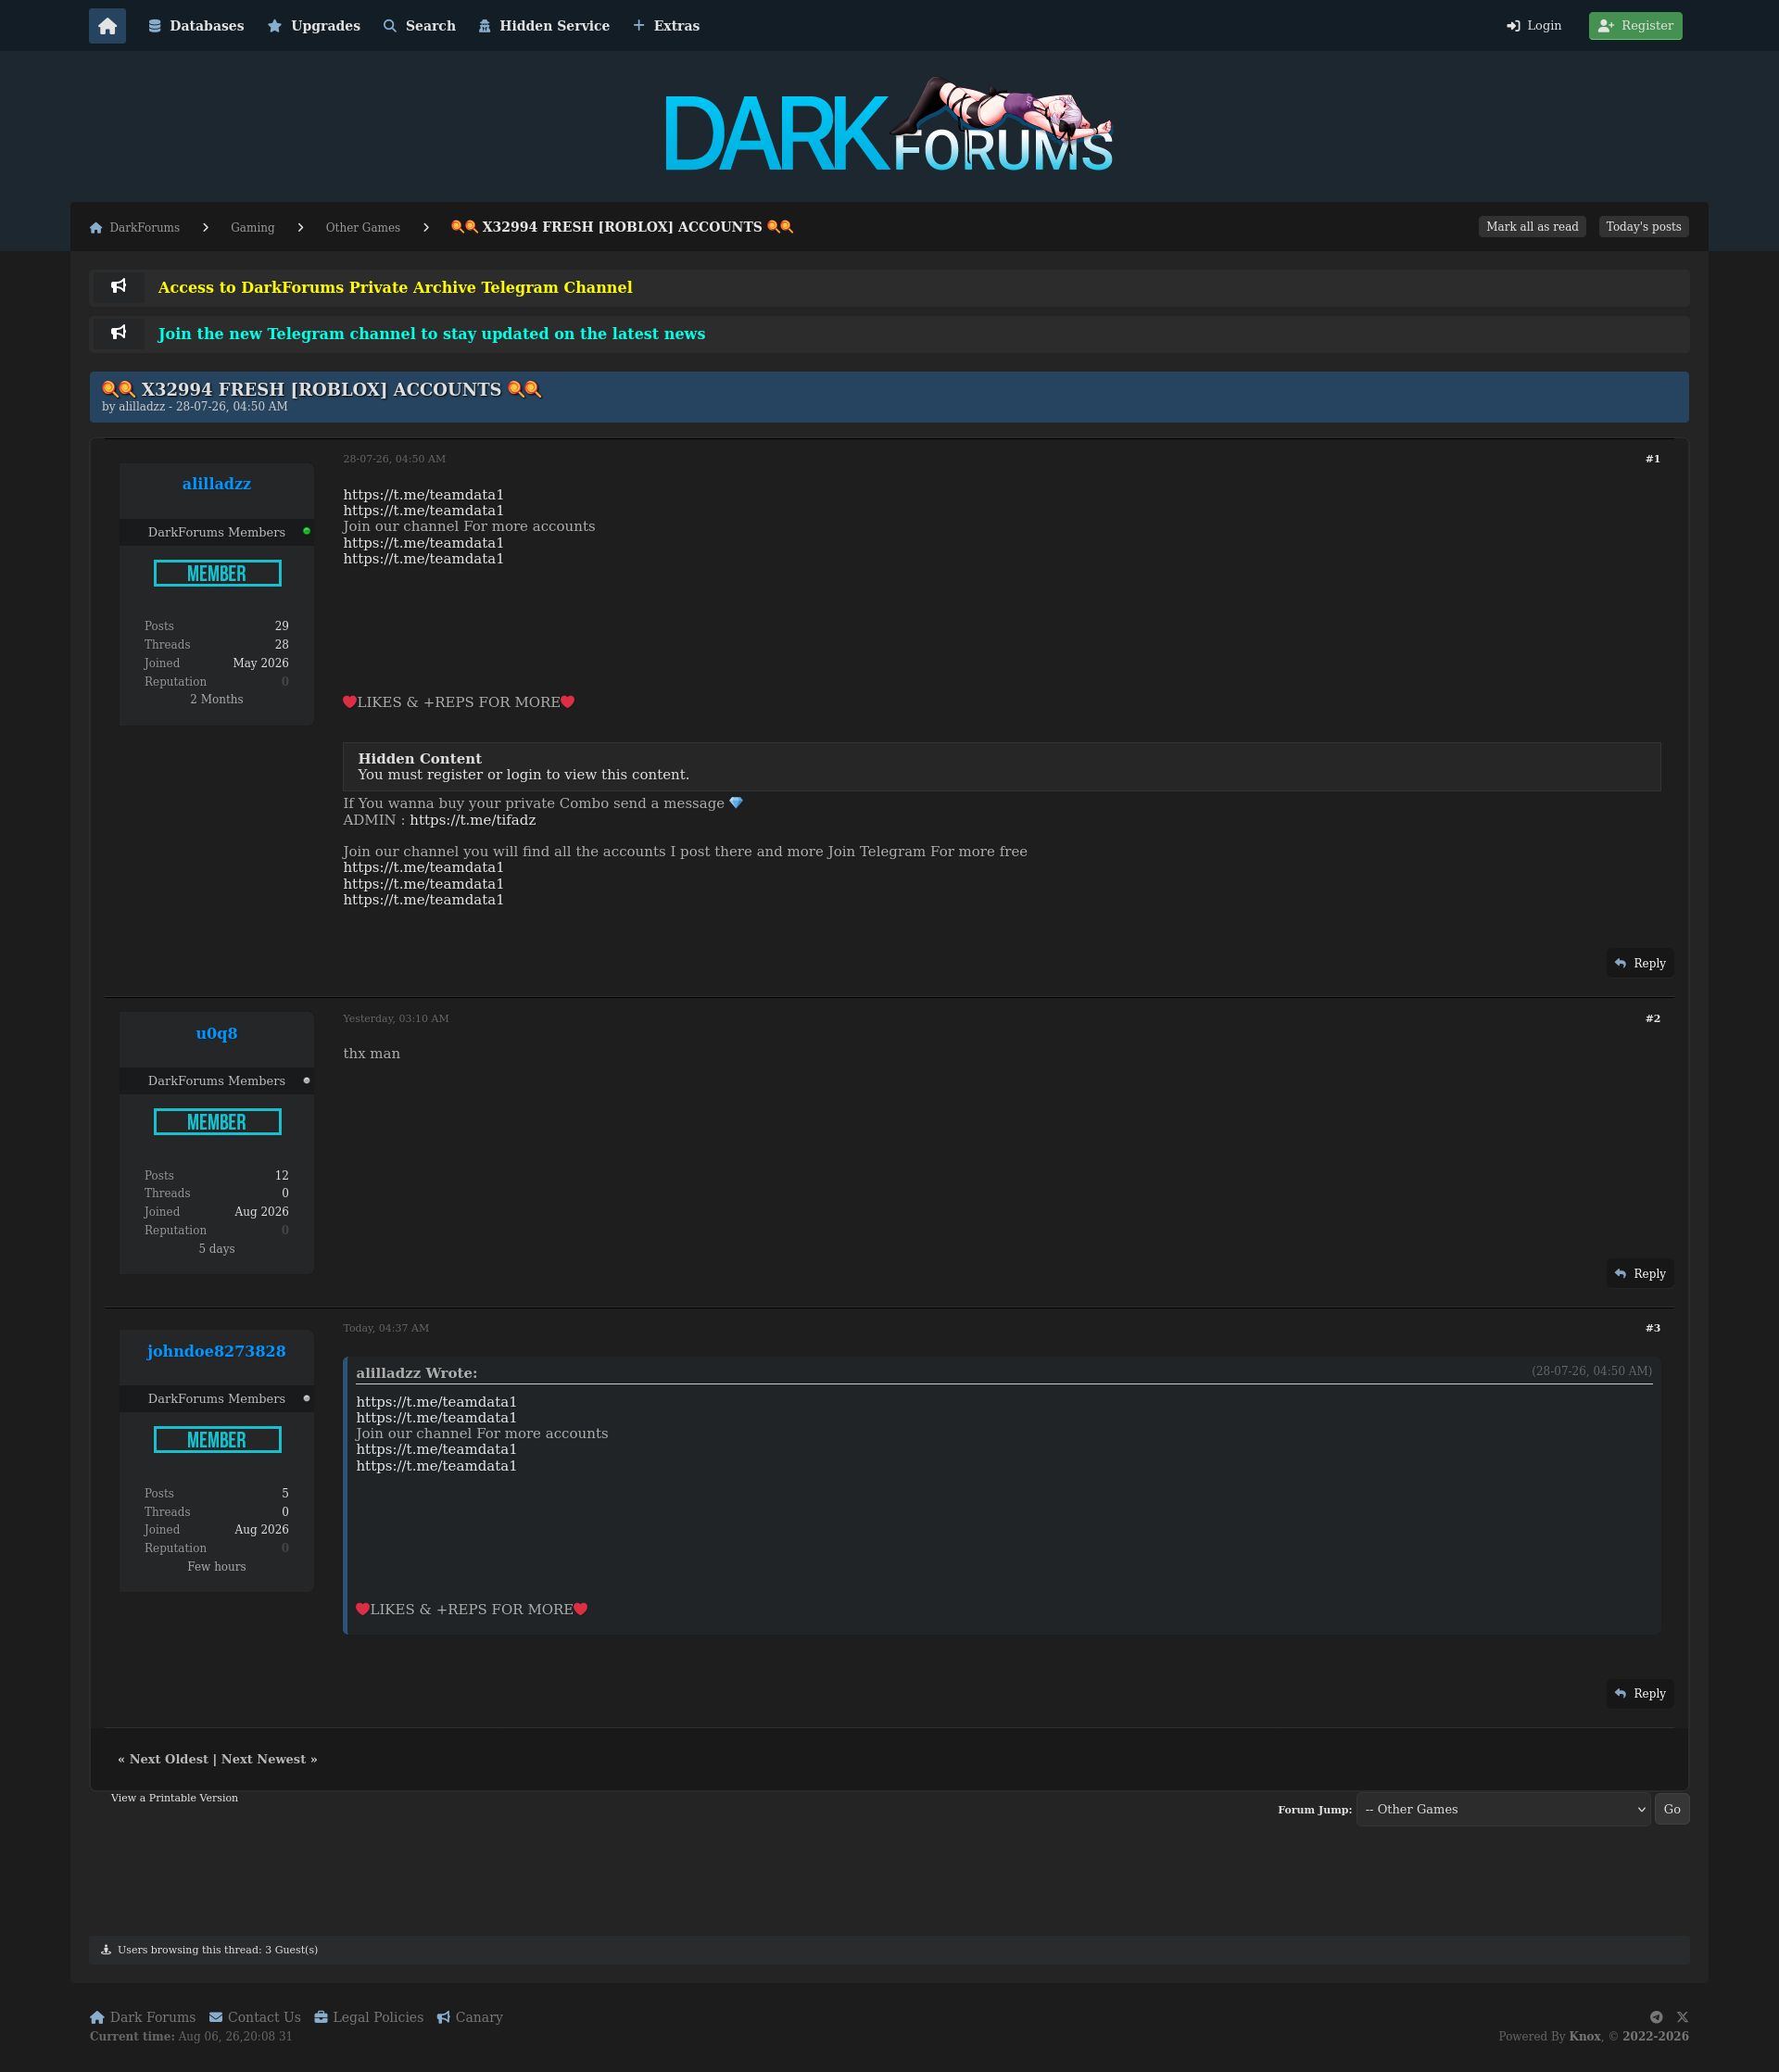Click the MEMBER badge under alilladzz
1779x2072 pixels.
(217, 573)
